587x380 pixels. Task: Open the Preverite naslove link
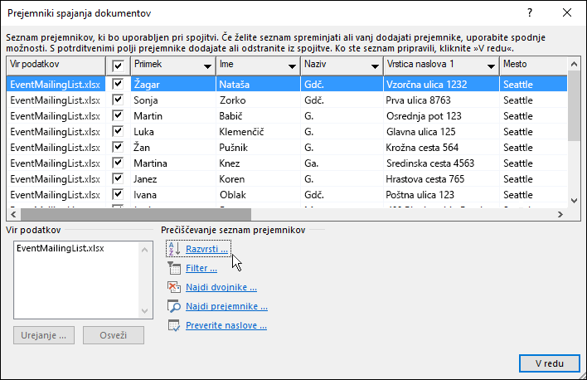click(226, 325)
